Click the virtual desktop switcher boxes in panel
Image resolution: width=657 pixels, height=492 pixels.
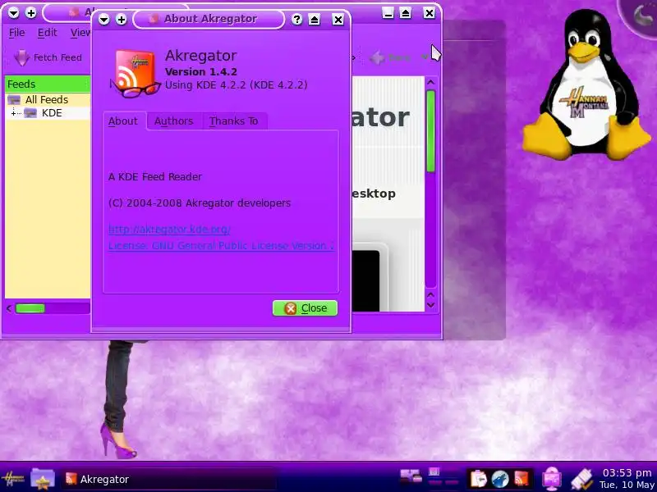click(x=444, y=477)
